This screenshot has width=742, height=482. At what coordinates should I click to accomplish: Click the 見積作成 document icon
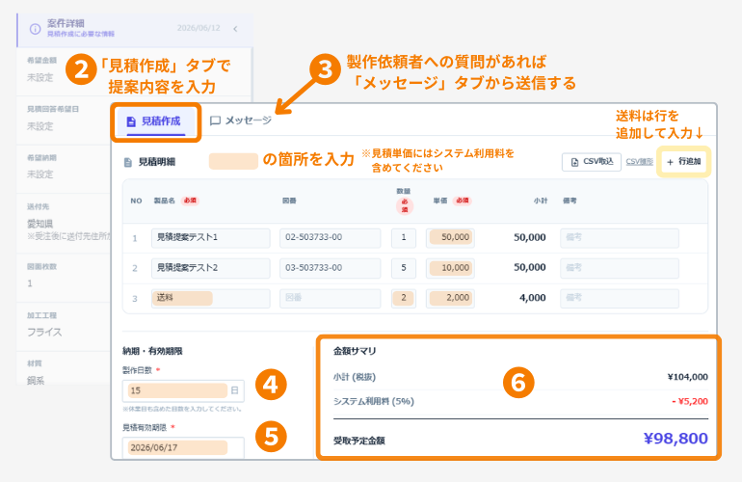(131, 121)
